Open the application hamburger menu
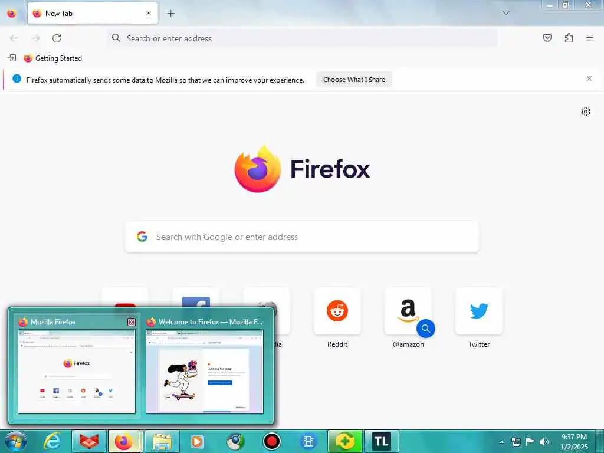This screenshot has height=453, width=604. tap(590, 38)
